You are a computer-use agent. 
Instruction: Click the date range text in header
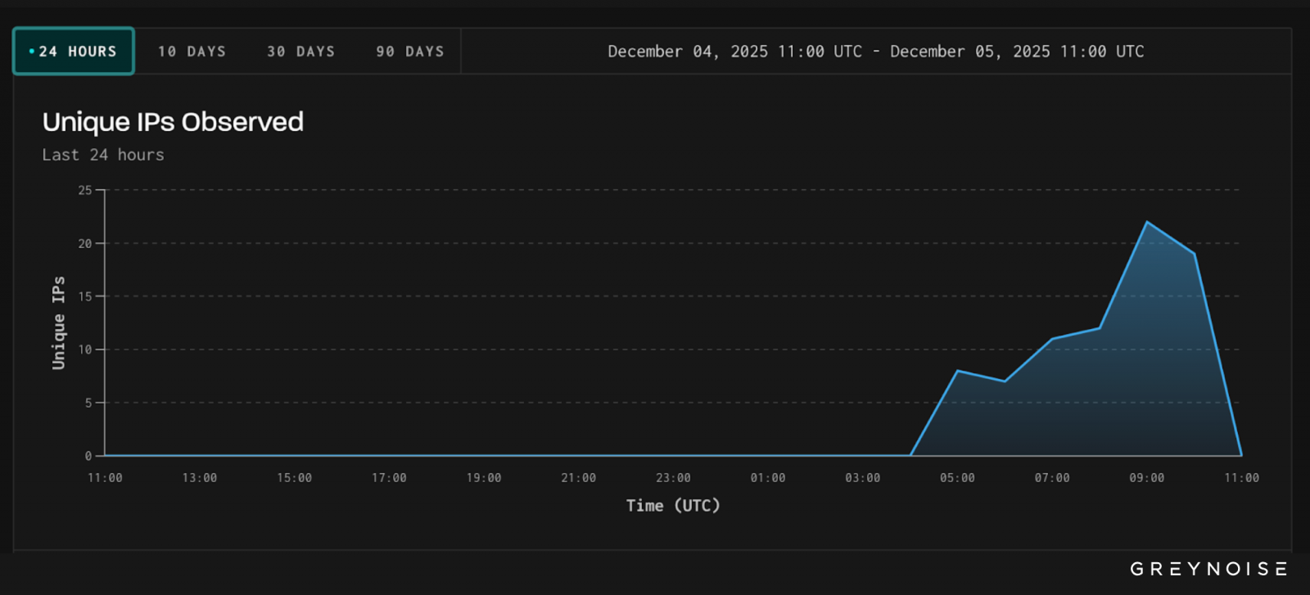pyautogui.click(x=875, y=52)
